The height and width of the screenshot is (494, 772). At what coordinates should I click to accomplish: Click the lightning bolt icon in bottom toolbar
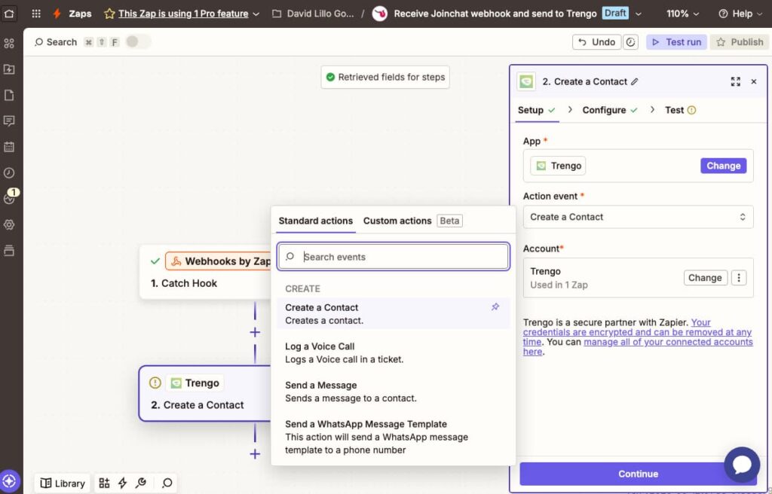[123, 483]
